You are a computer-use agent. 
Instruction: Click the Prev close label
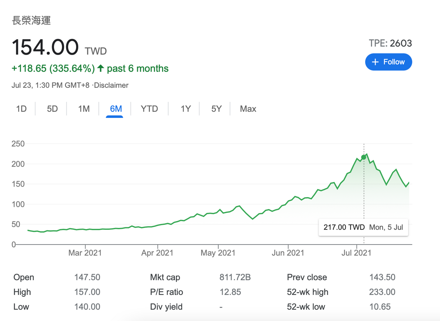coord(307,277)
